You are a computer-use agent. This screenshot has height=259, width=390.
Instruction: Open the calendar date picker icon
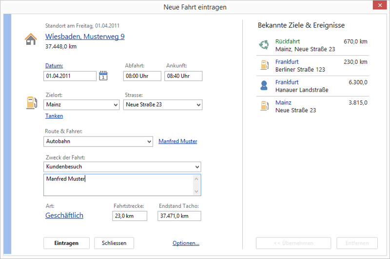pyautogui.click(x=103, y=76)
